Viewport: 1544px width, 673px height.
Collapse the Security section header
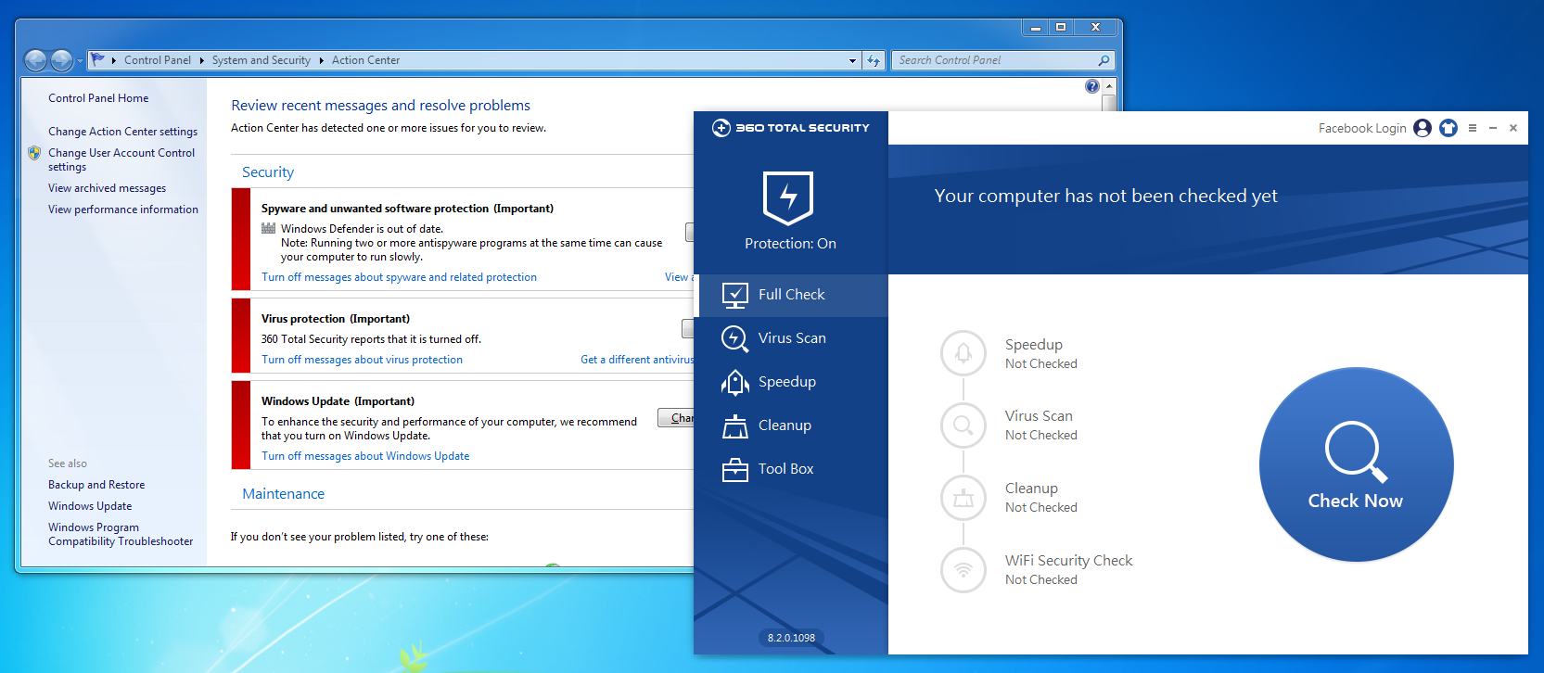coord(268,172)
